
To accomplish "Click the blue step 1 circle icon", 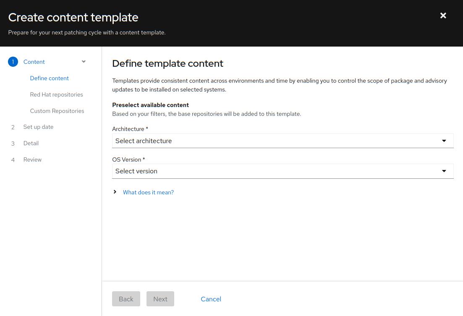I will point(13,62).
